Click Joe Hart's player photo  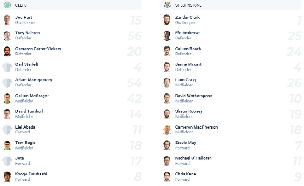pyautogui.click(x=7, y=20)
